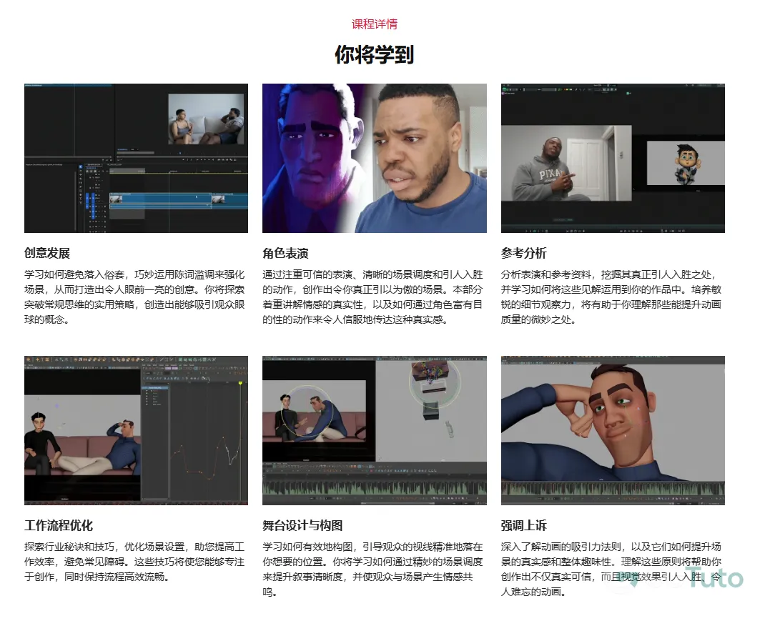The height and width of the screenshot is (621, 765).
Task: Select the 创意发展 card title
Action: click(47, 253)
